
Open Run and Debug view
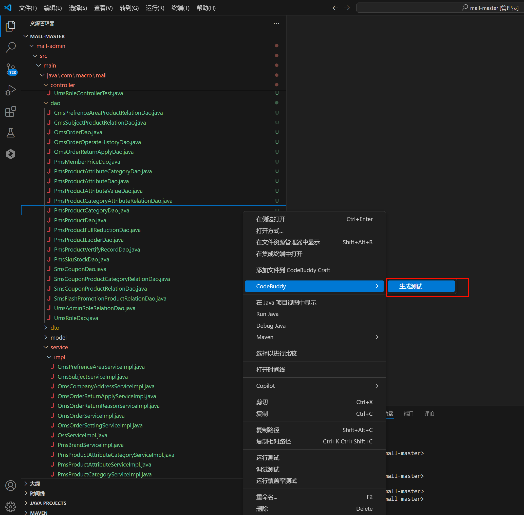(11, 90)
